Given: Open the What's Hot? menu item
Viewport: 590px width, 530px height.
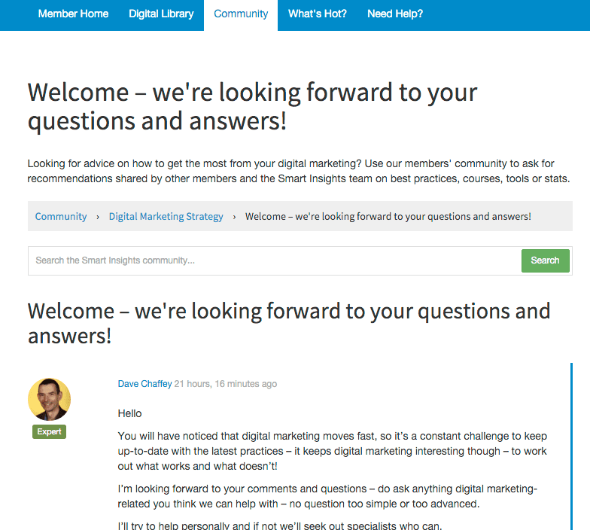Looking at the screenshot, I should click(x=318, y=14).
